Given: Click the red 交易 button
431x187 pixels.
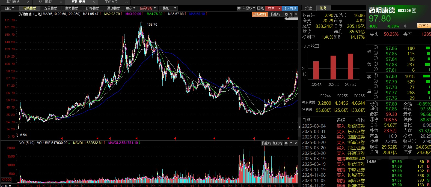Looking at the screenshot, I should click(271, 8).
